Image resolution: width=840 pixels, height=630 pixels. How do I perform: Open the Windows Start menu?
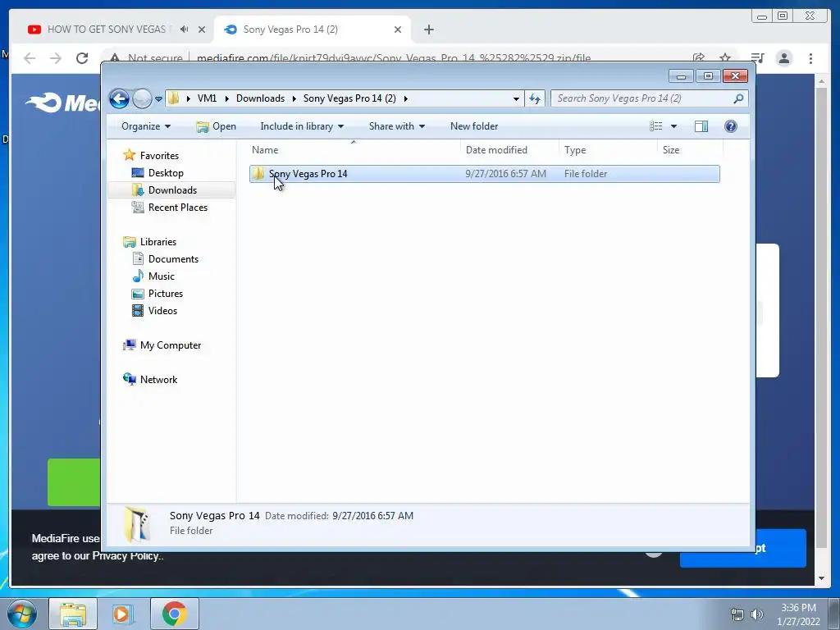(x=21, y=614)
